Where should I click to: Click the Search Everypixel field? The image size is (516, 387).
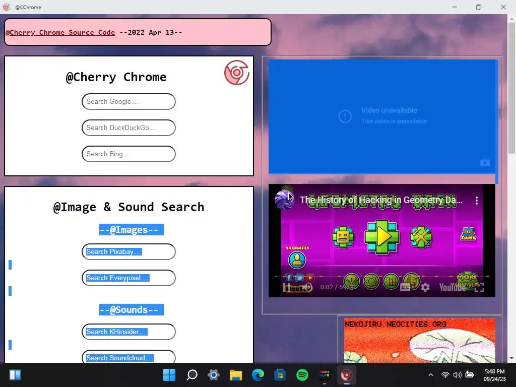(x=128, y=278)
